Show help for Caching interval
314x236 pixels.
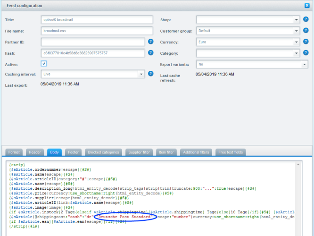pyautogui.click(x=150, y=74)
